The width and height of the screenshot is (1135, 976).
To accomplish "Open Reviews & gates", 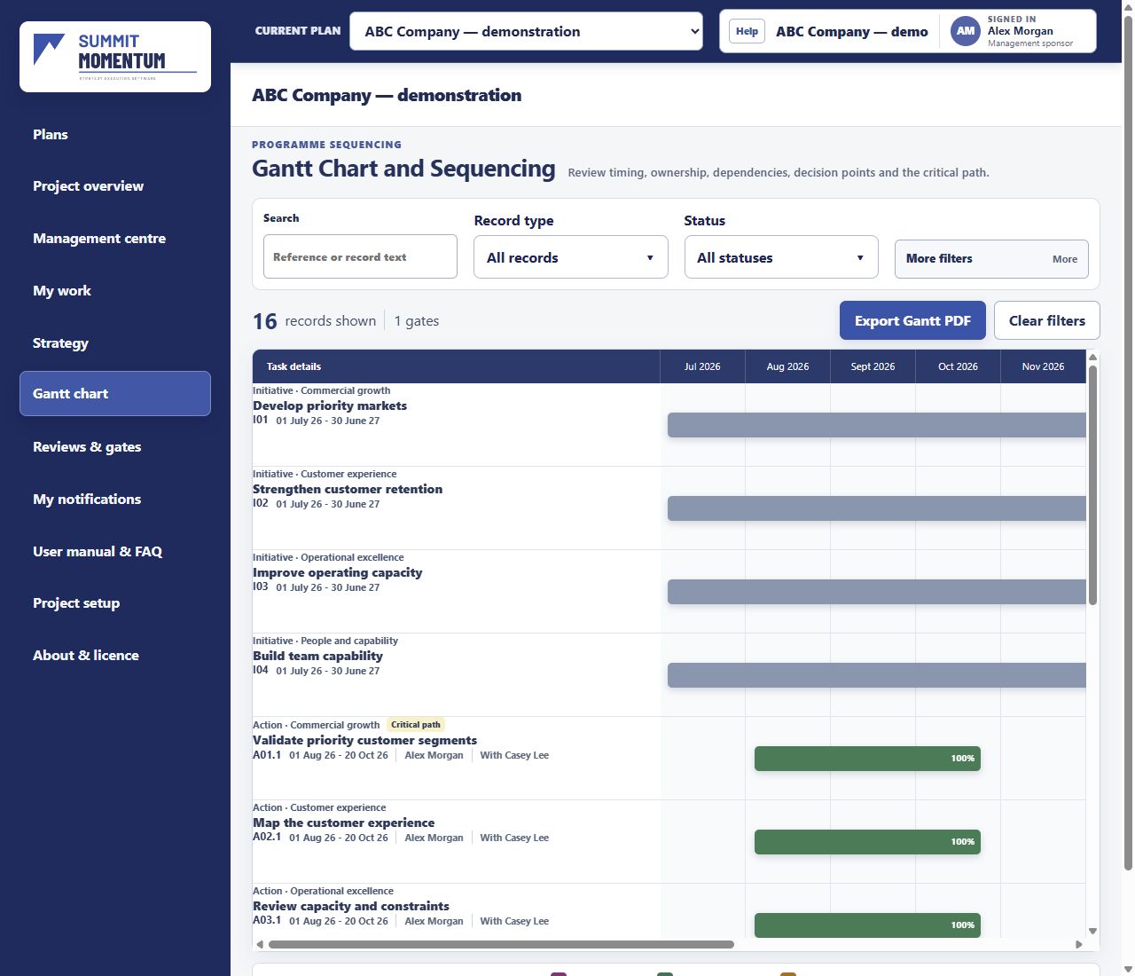I will 115,446.
